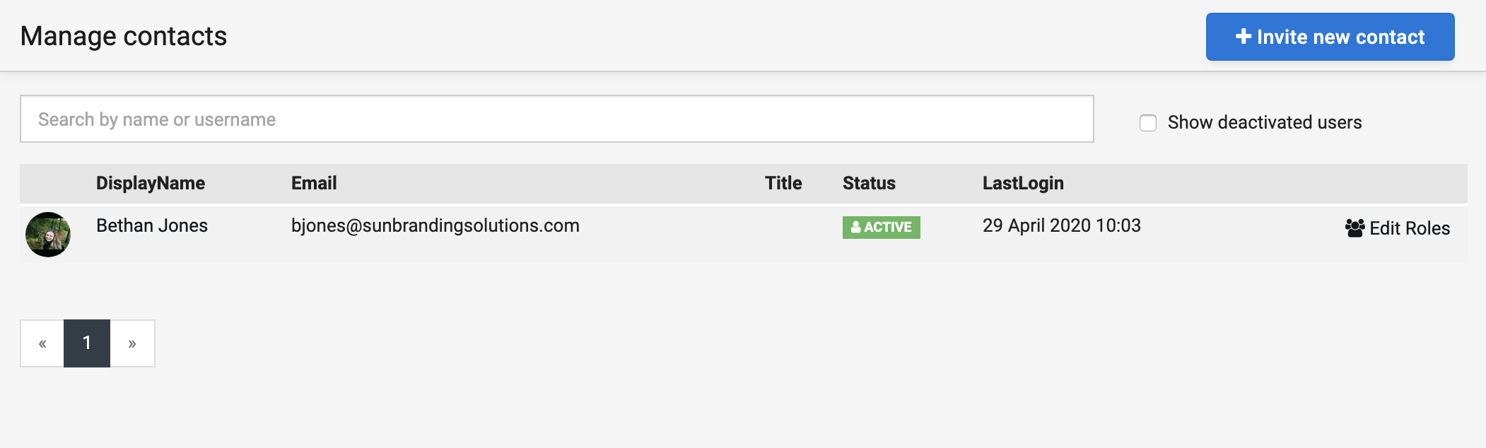Click the user icon in ACTIVE badge
This screenshot has width=1486, height=448.
click(x=855, y=227)
